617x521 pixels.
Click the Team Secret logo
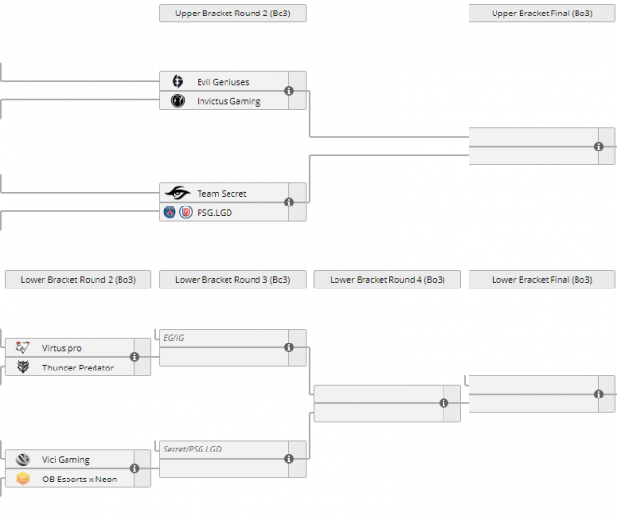tap(177, 193)
